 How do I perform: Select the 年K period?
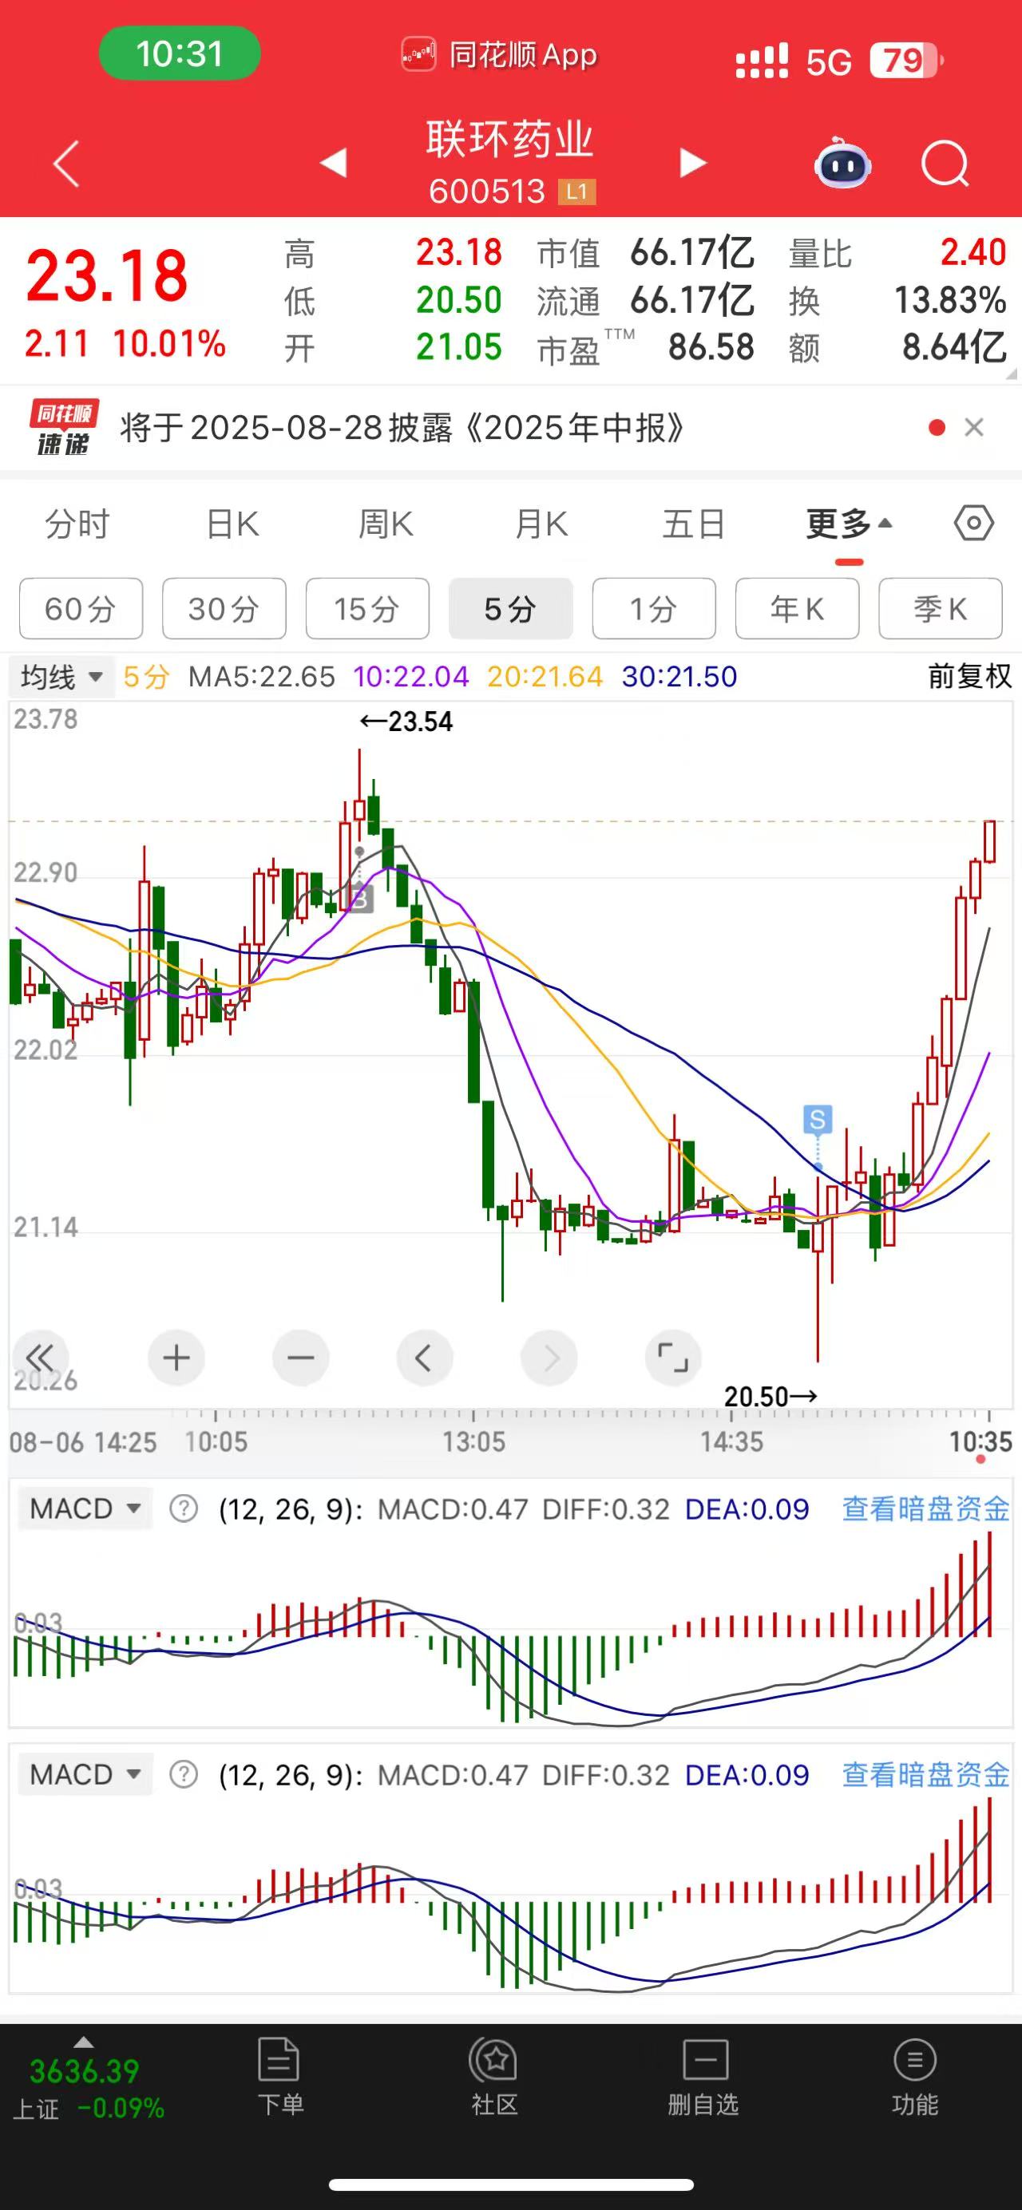coord(797,609)
